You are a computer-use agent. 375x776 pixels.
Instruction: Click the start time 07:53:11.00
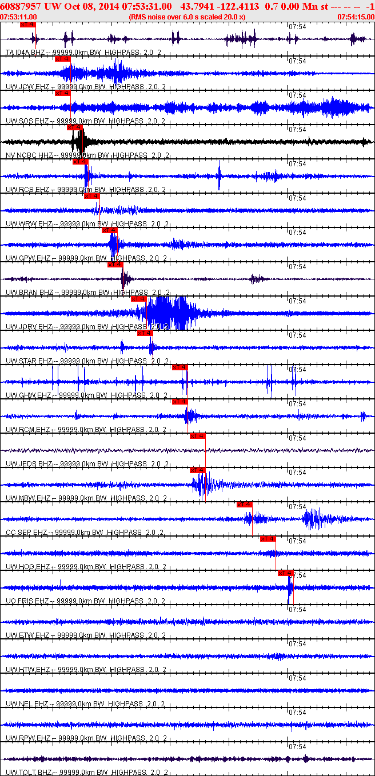19,17
